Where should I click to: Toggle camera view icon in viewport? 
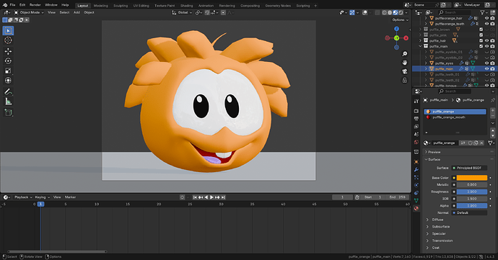[x=405, y=71]
